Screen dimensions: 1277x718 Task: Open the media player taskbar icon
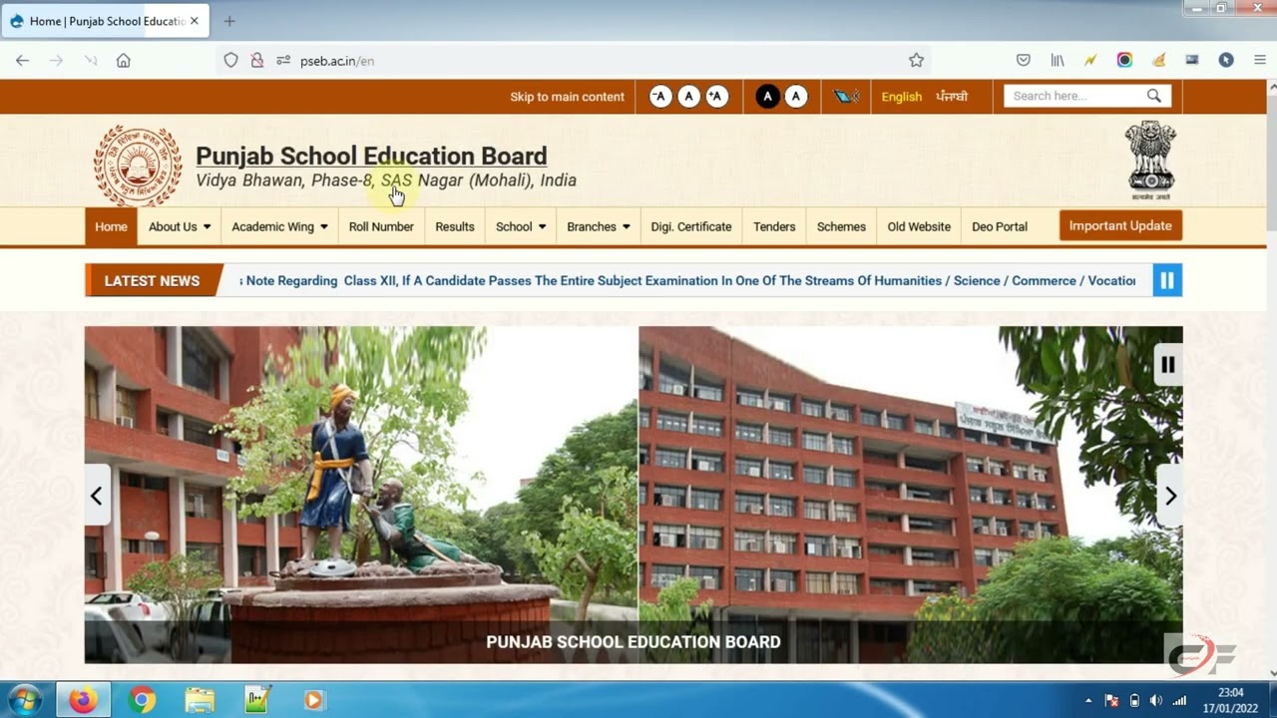coord(313,700)
